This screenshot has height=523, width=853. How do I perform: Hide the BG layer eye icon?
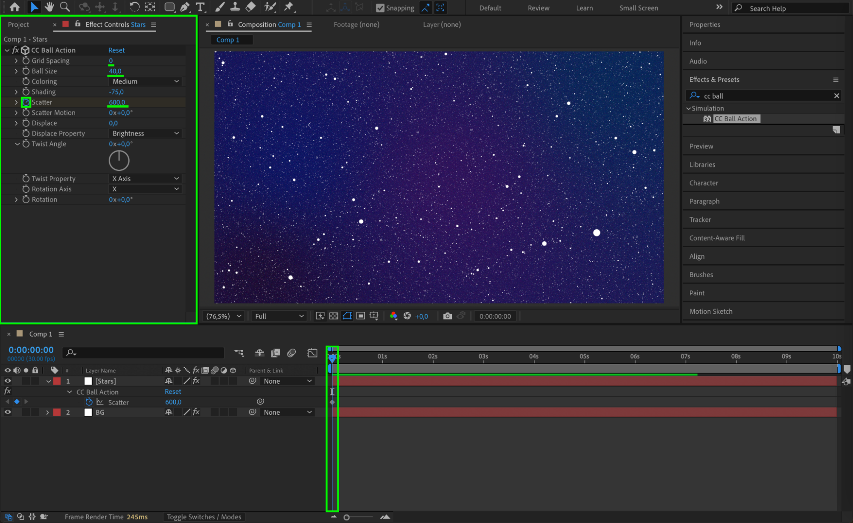tap(8, 412)
